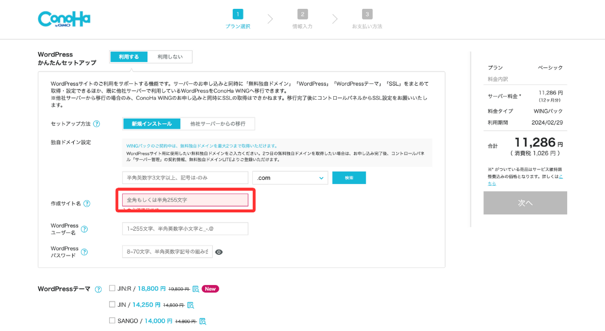Screen dimensions: 605x331
Task: Click help icon next to セットアップ方法
Action: (96, 124)
